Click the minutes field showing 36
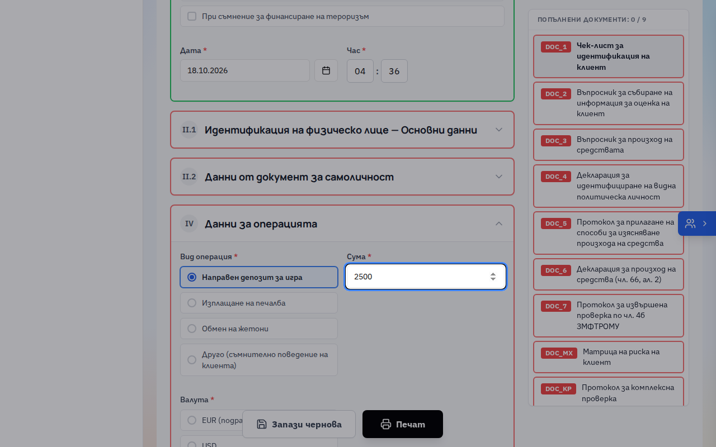 (394, 71)
